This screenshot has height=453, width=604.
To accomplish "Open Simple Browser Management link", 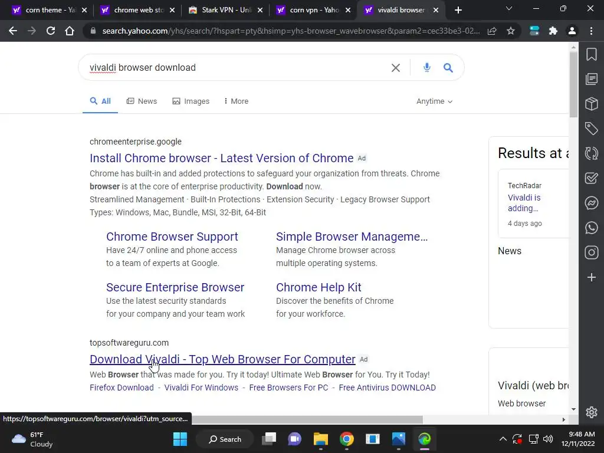I will 352,237.
